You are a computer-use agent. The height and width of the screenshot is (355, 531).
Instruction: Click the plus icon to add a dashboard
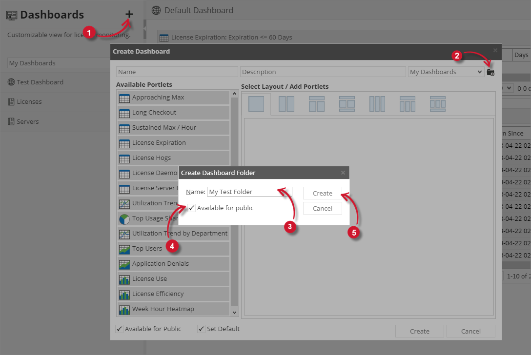129,14
